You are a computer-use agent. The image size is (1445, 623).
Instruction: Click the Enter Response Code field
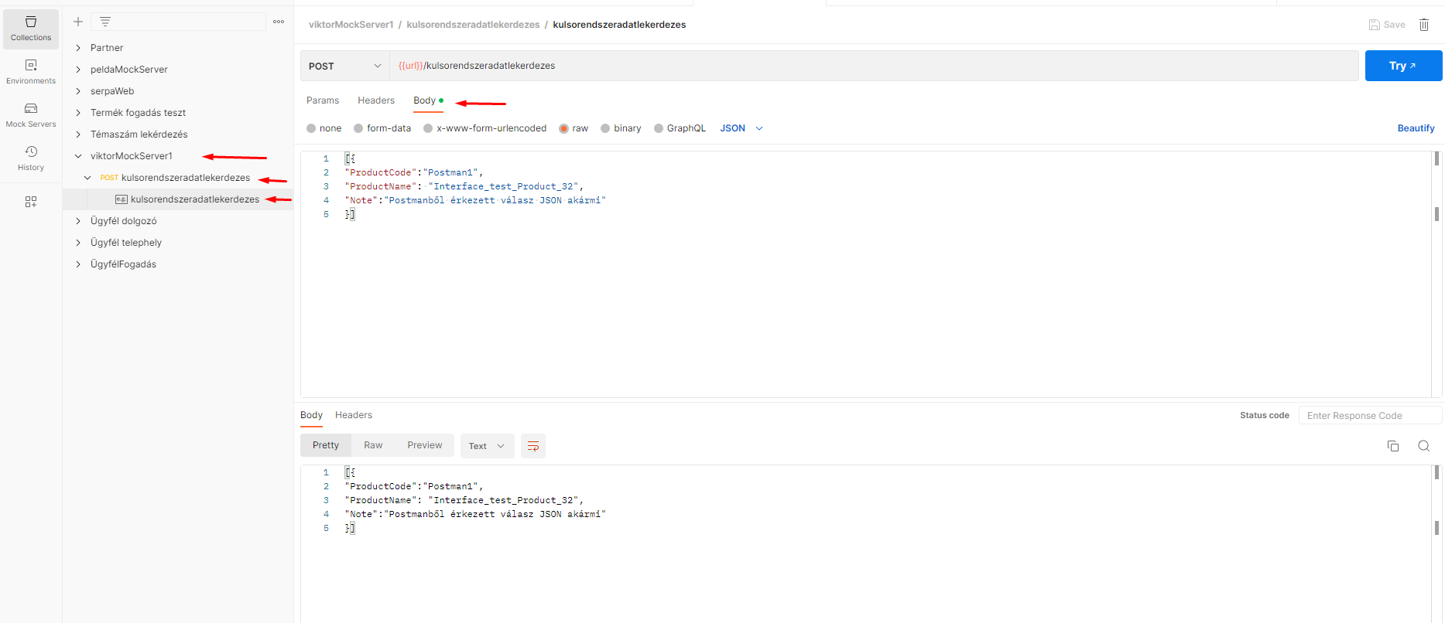(1370, 416)
